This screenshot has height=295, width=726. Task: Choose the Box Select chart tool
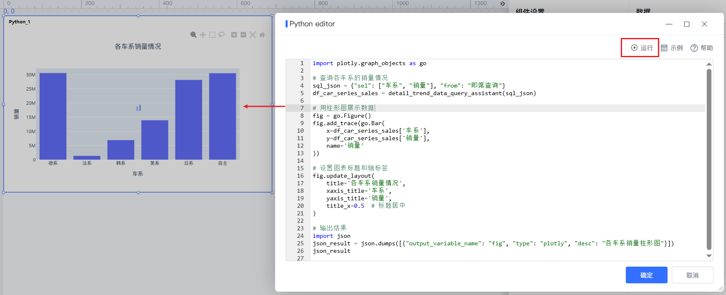212,35
